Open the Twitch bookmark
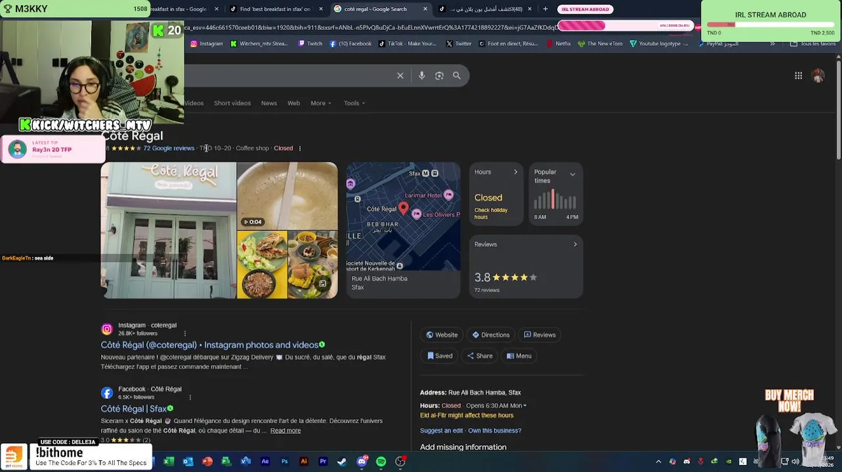The width and height of the screenshot is (842, 472). (310, 44)
